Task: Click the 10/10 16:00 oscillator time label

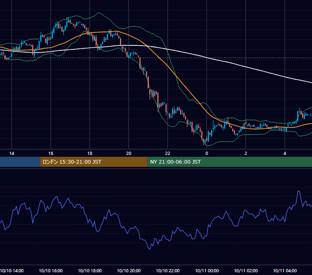Action: tap(51, 271)
